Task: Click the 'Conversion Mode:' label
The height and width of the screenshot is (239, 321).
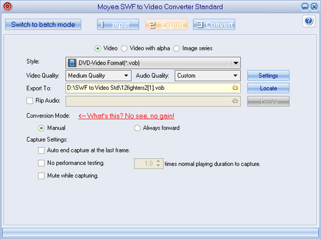Action: (48, 116)
